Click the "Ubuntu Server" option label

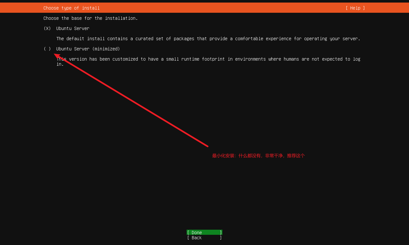click(x=73, y=28)
